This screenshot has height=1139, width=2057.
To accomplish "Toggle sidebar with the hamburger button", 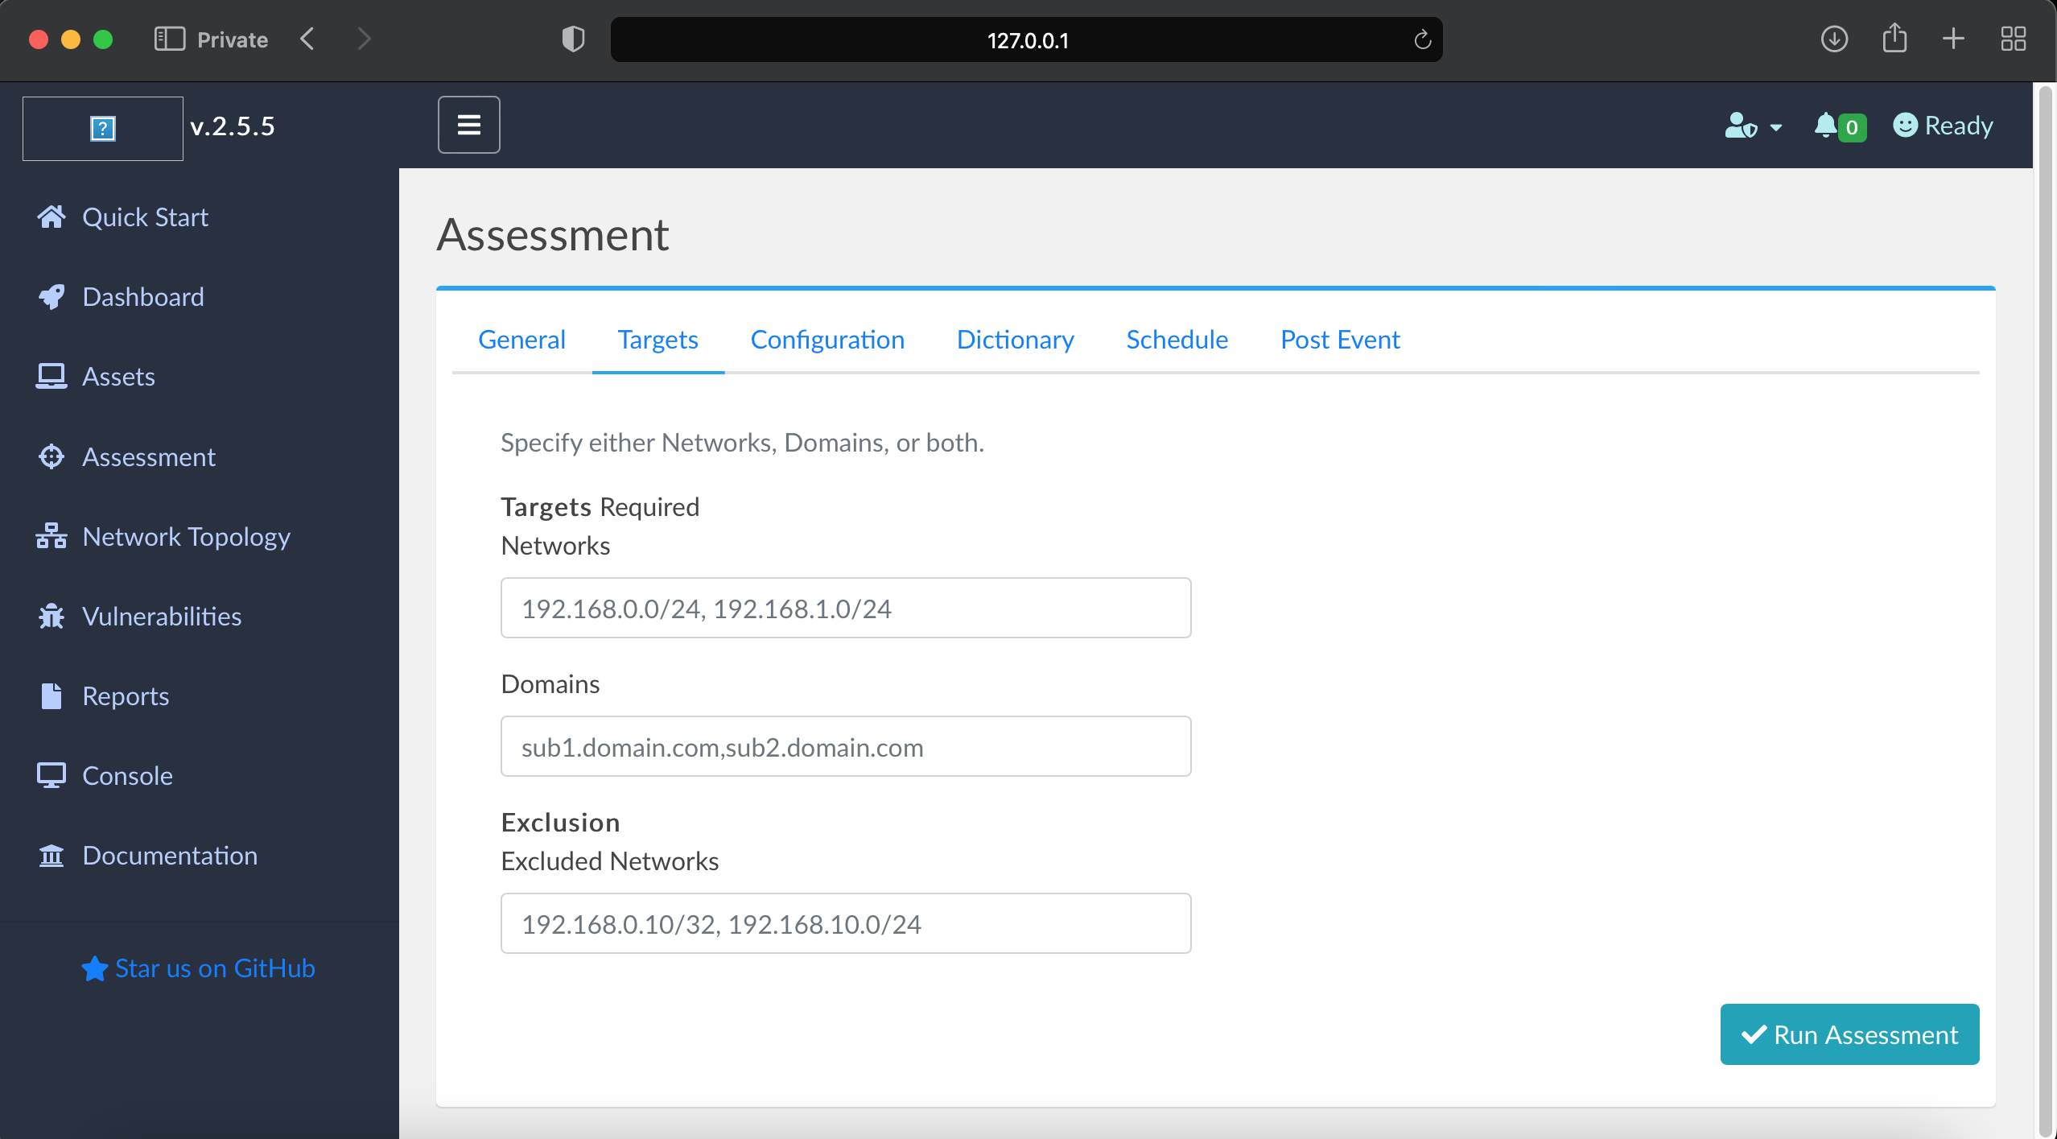I will pos(468,125).
